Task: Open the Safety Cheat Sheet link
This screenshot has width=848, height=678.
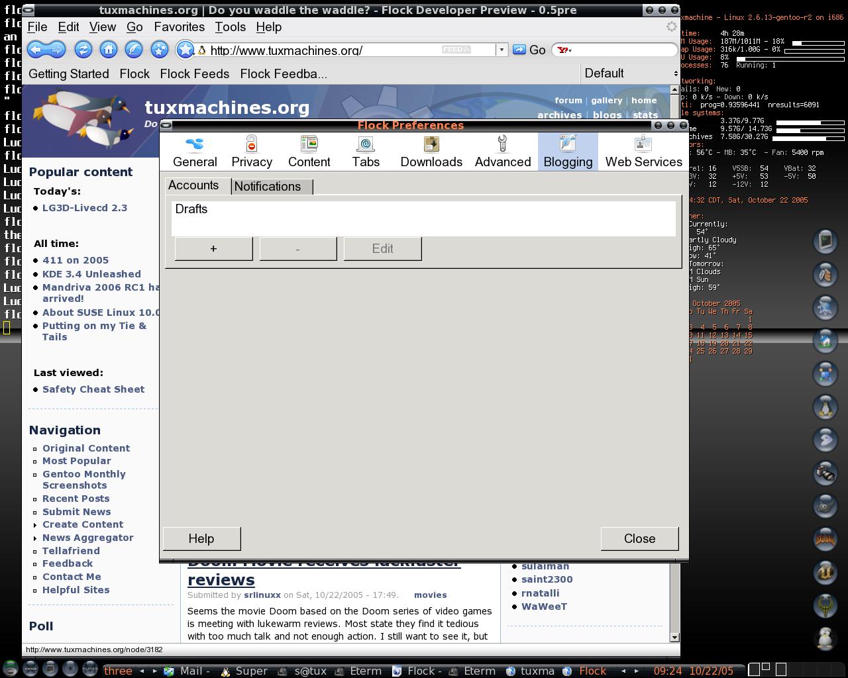Action: coord(93,389)
